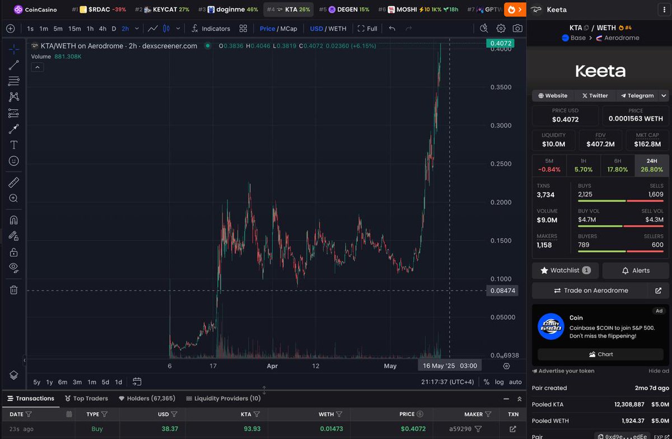Select the crosshair cursor tool
This screenshot has height=439, width=672.
click(x=13, y=49)
